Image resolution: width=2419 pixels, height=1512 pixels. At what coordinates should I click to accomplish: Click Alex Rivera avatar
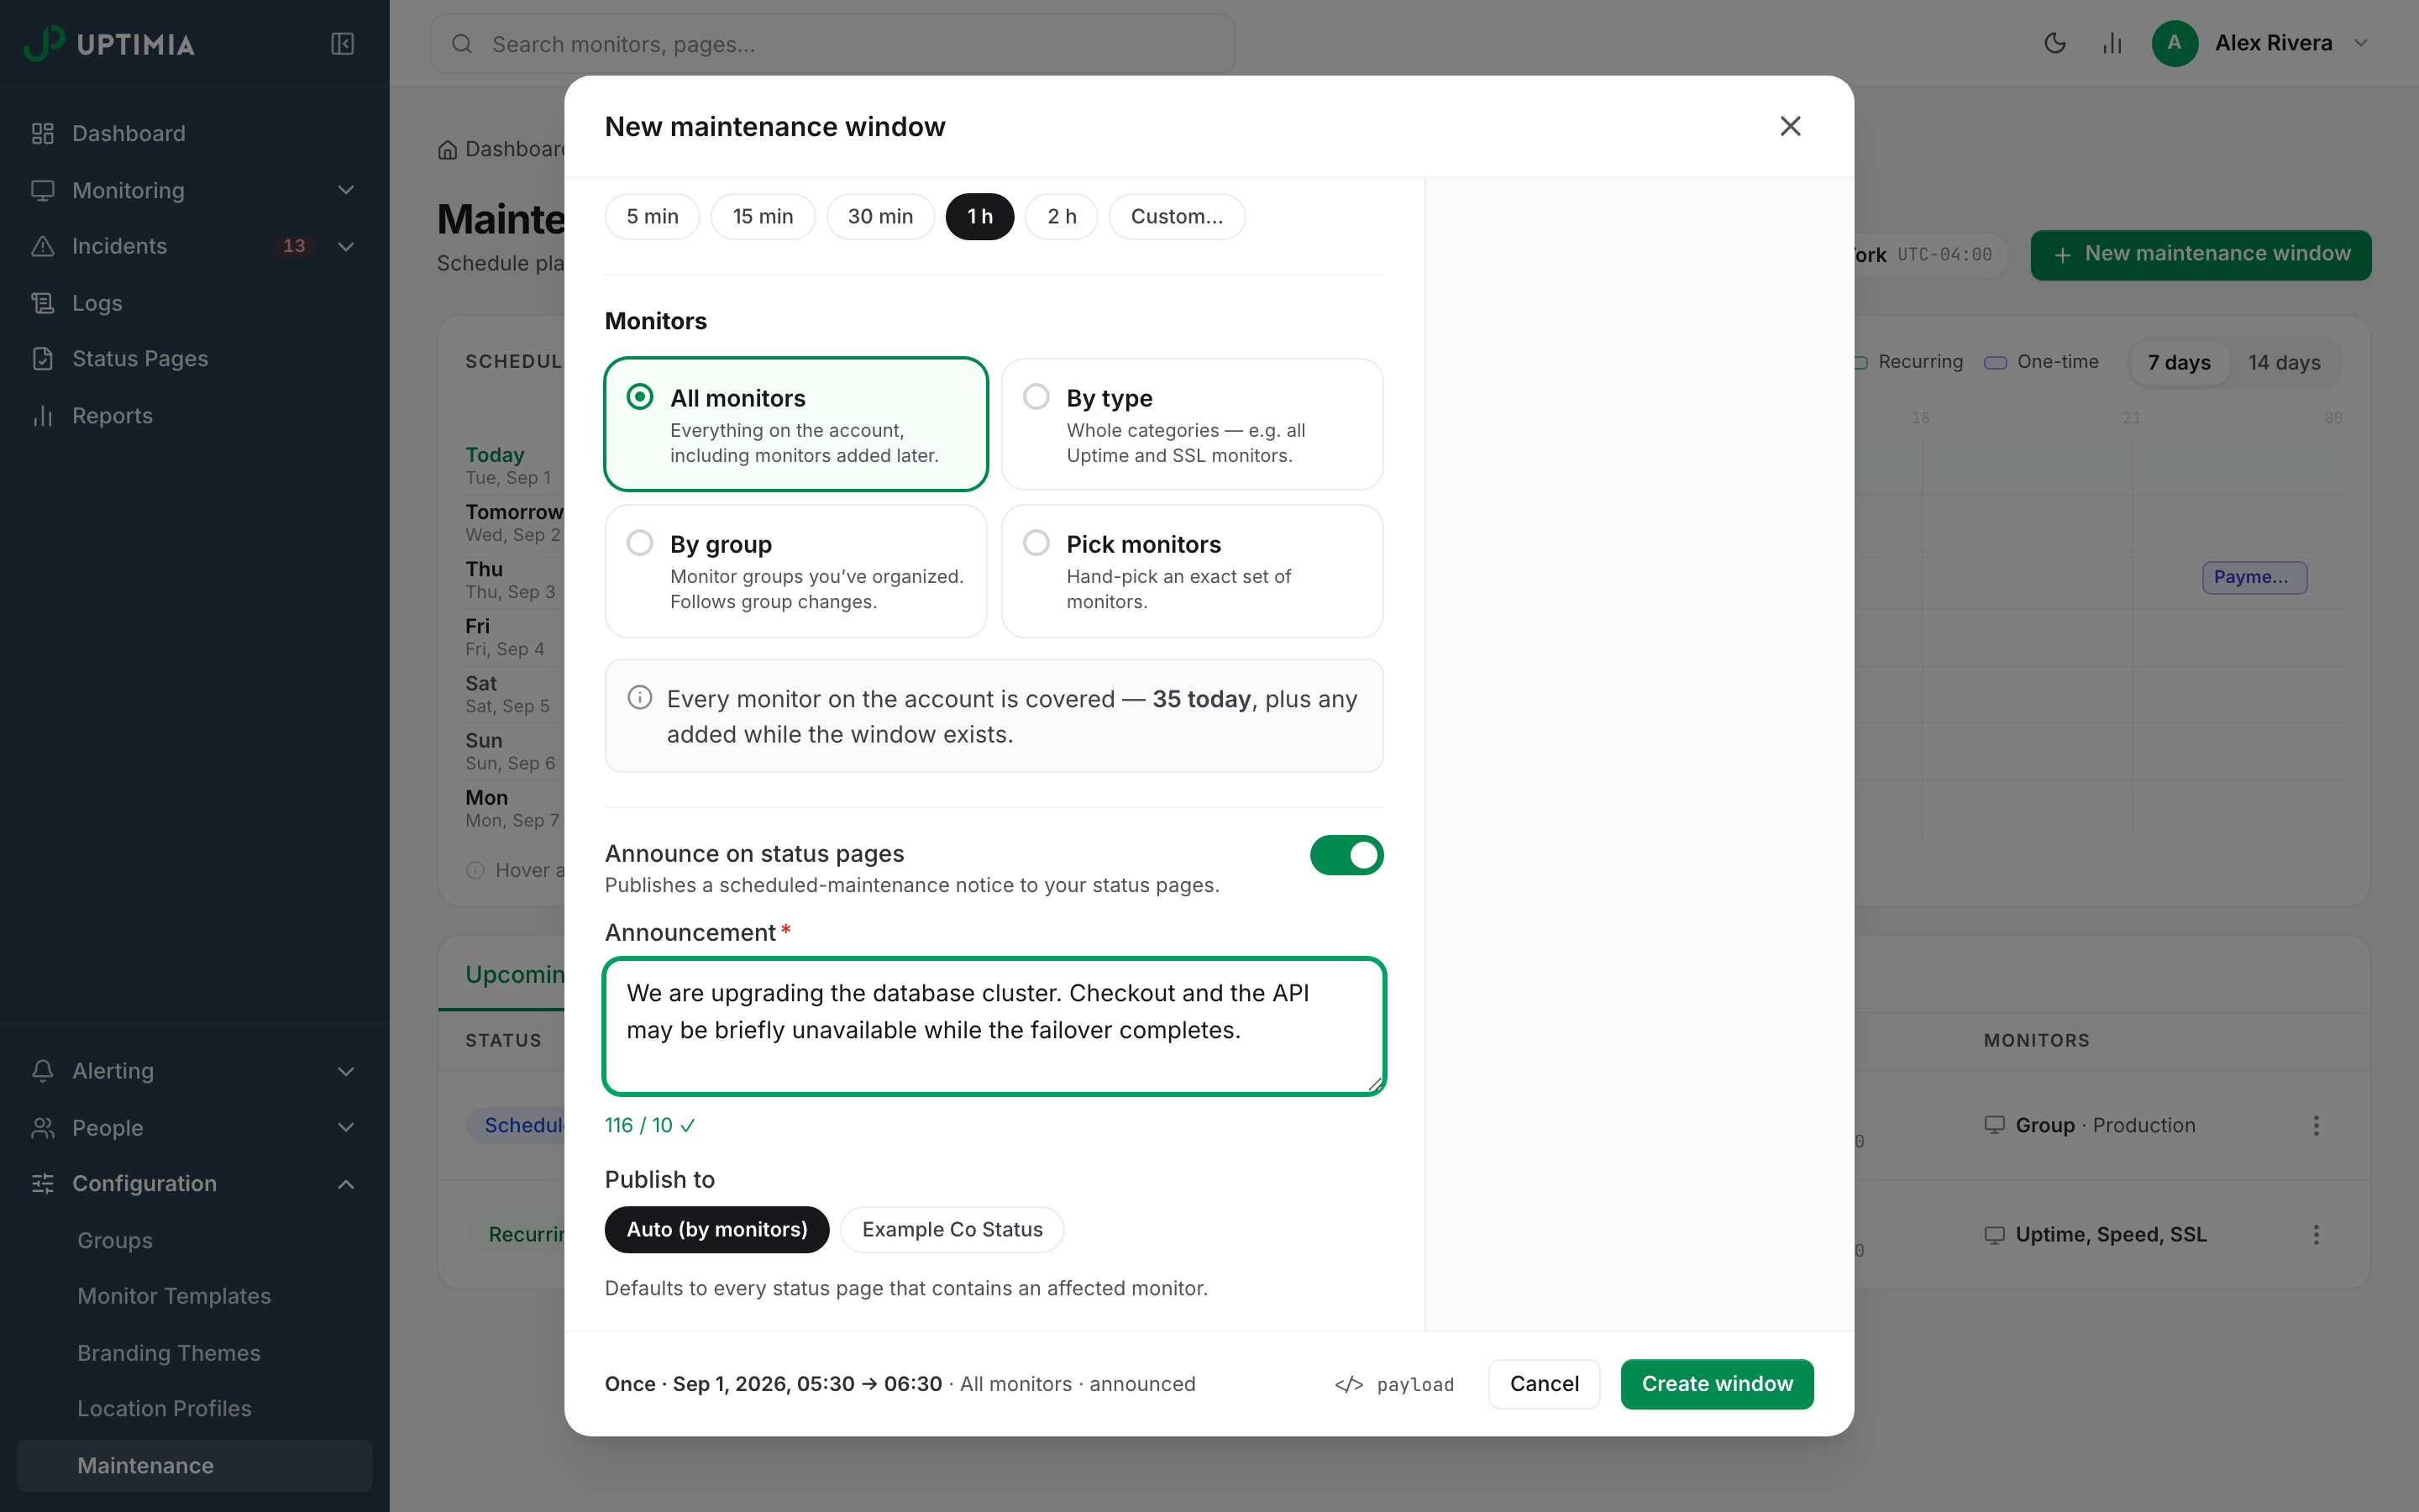2174,43
